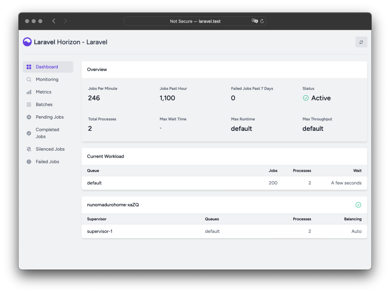Select the Dashboard grid icon in sidebar

pyautogui.click(x=29, y=66)
